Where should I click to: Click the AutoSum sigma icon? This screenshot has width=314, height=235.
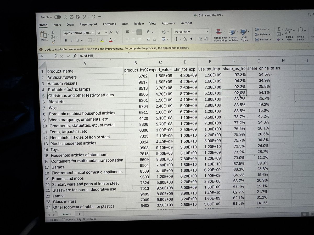tap(279, 29)
